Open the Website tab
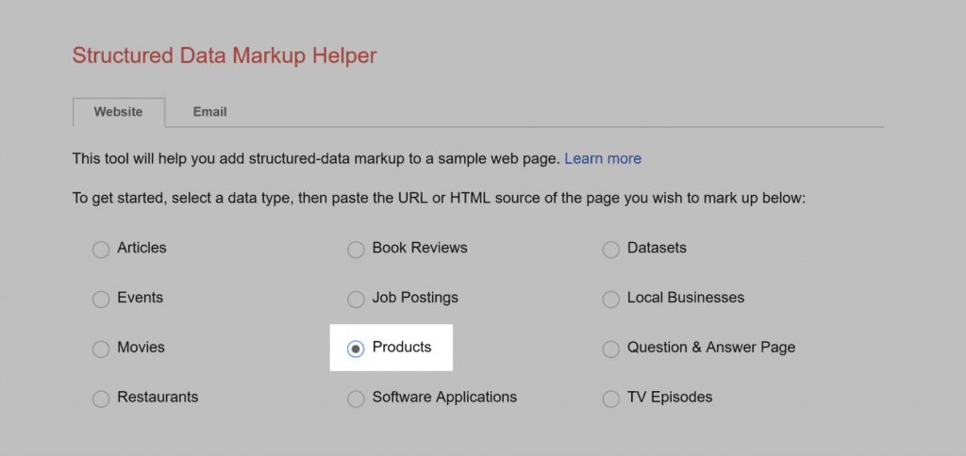Image resolution: width=966 pixels, height=456 pixels. [x=118, y=111]
